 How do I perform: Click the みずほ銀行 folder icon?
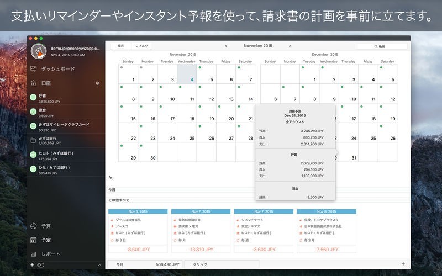34,141
